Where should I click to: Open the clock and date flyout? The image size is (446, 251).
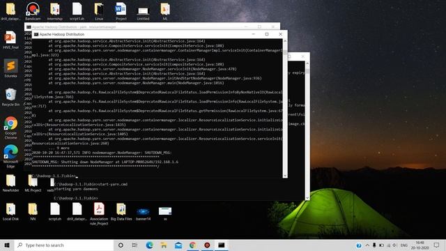pyautogui.click(x=420, y=245)
